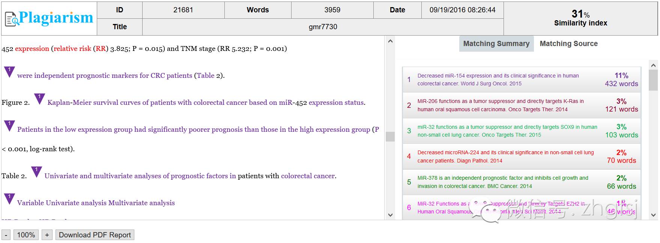The height and width of the screenshot is (243, 660).
Task: Click source marker before 'were independent prognostic markers'
Action: [9, 72]
